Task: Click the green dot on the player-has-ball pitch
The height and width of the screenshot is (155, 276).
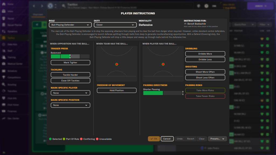Action: (163, 64)
